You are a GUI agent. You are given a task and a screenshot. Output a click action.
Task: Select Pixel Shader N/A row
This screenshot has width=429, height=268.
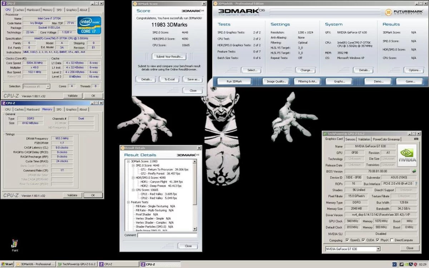[x=147, y=214]
